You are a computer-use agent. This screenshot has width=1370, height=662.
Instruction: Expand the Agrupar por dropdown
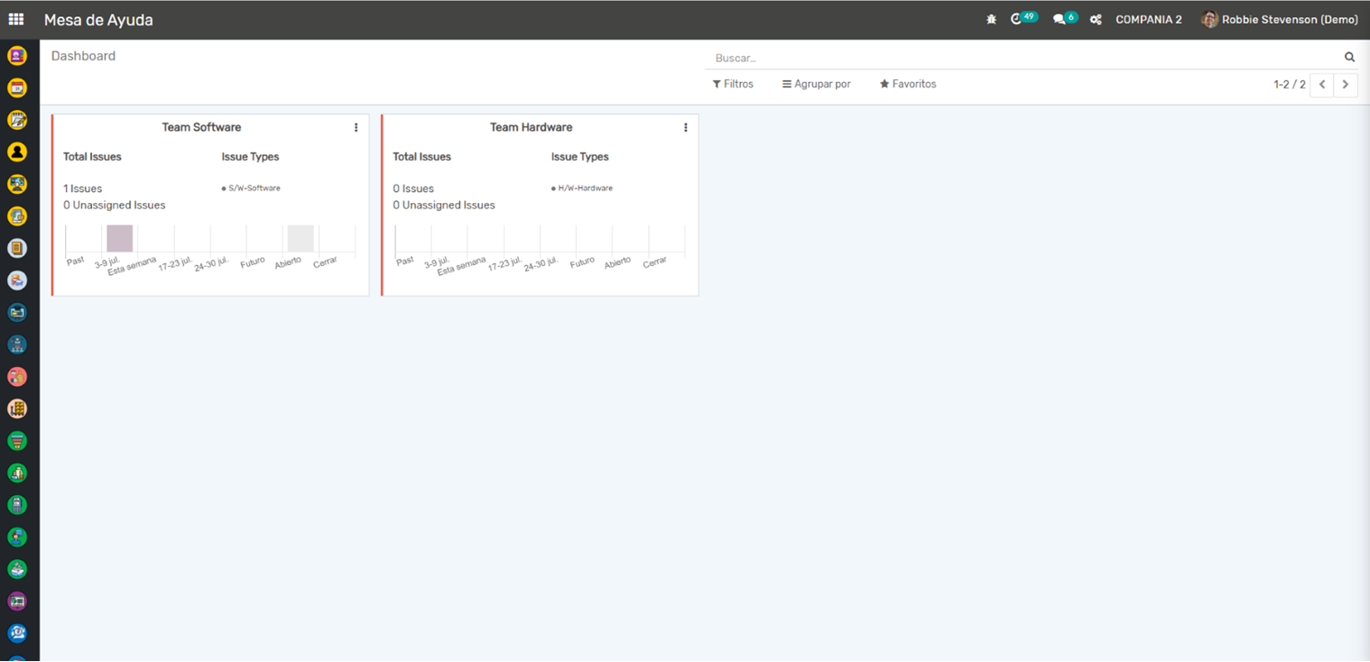click(816, 84)
